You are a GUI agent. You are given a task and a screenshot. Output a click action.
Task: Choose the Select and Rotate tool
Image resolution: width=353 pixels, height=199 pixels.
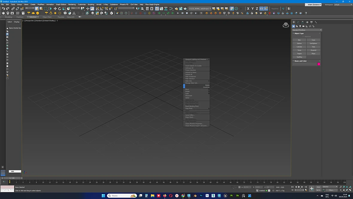click(60, 9)
